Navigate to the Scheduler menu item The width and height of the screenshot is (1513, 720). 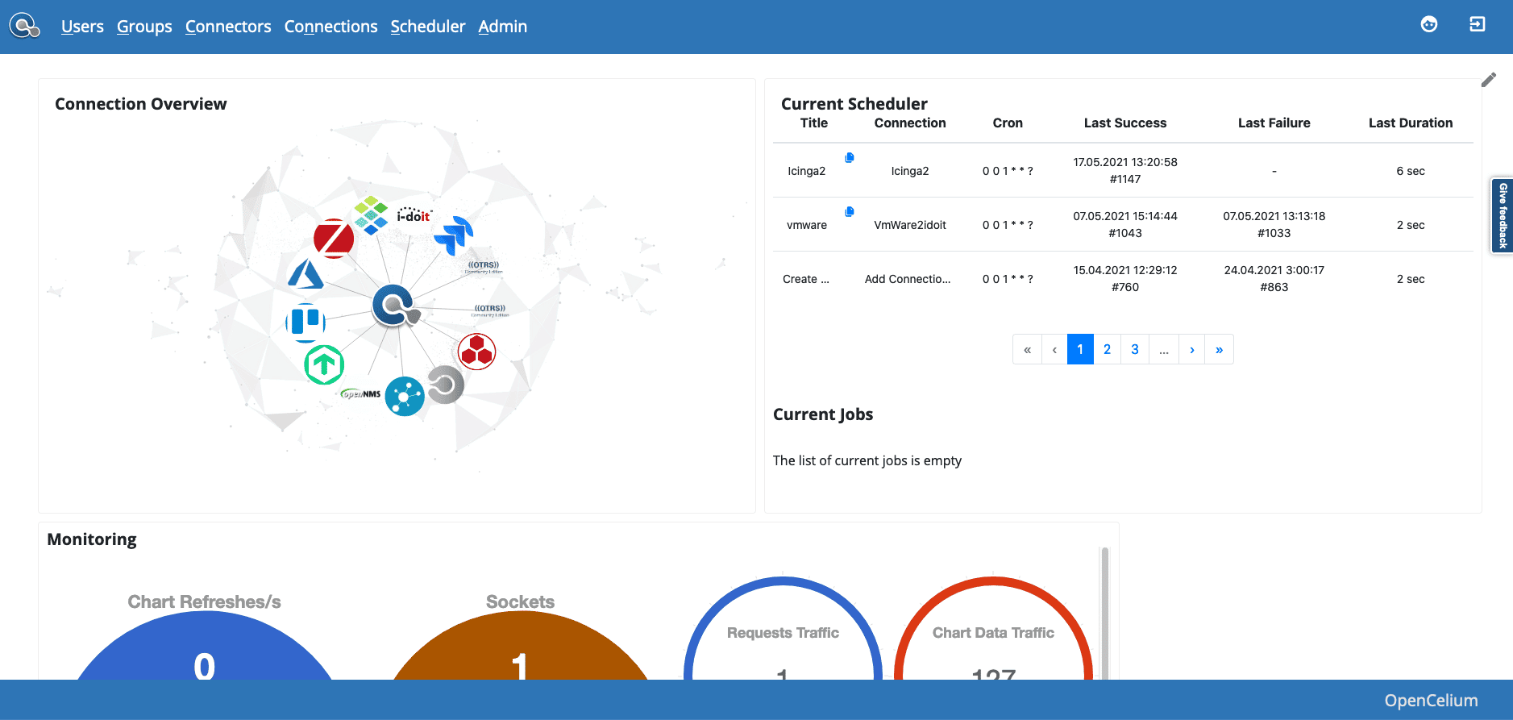tap(428, 27)
